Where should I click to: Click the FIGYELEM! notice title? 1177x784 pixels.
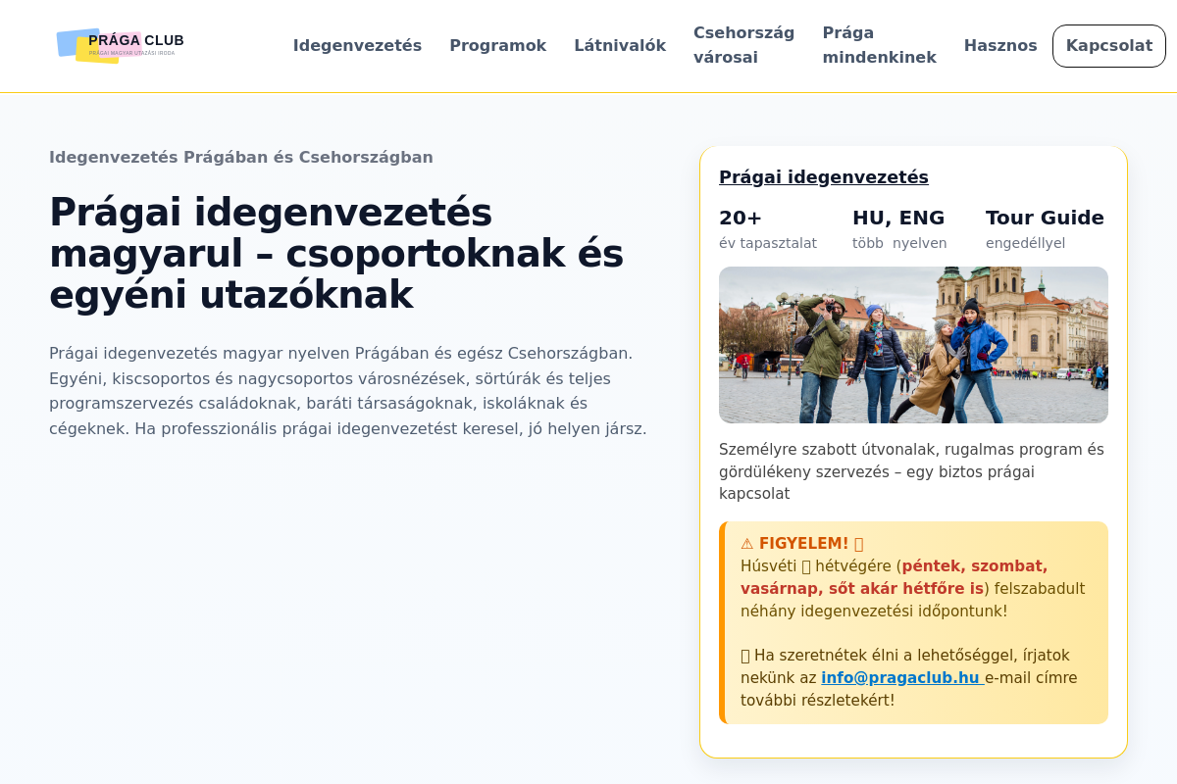coord(803,544)
